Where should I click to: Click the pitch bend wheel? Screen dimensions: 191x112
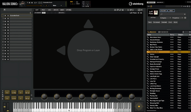(5, 107)
